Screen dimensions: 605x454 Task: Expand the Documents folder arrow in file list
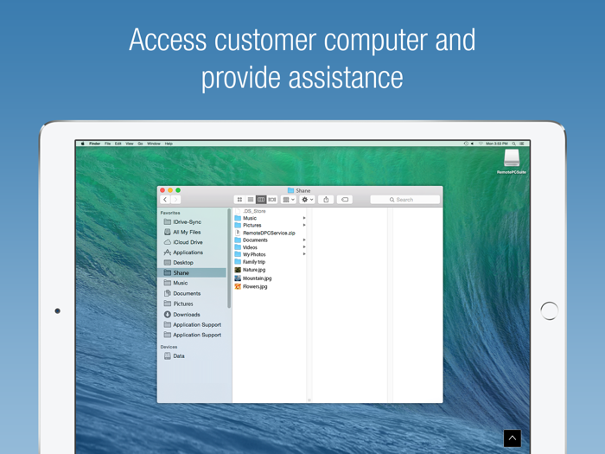click(x=304, y=240)
